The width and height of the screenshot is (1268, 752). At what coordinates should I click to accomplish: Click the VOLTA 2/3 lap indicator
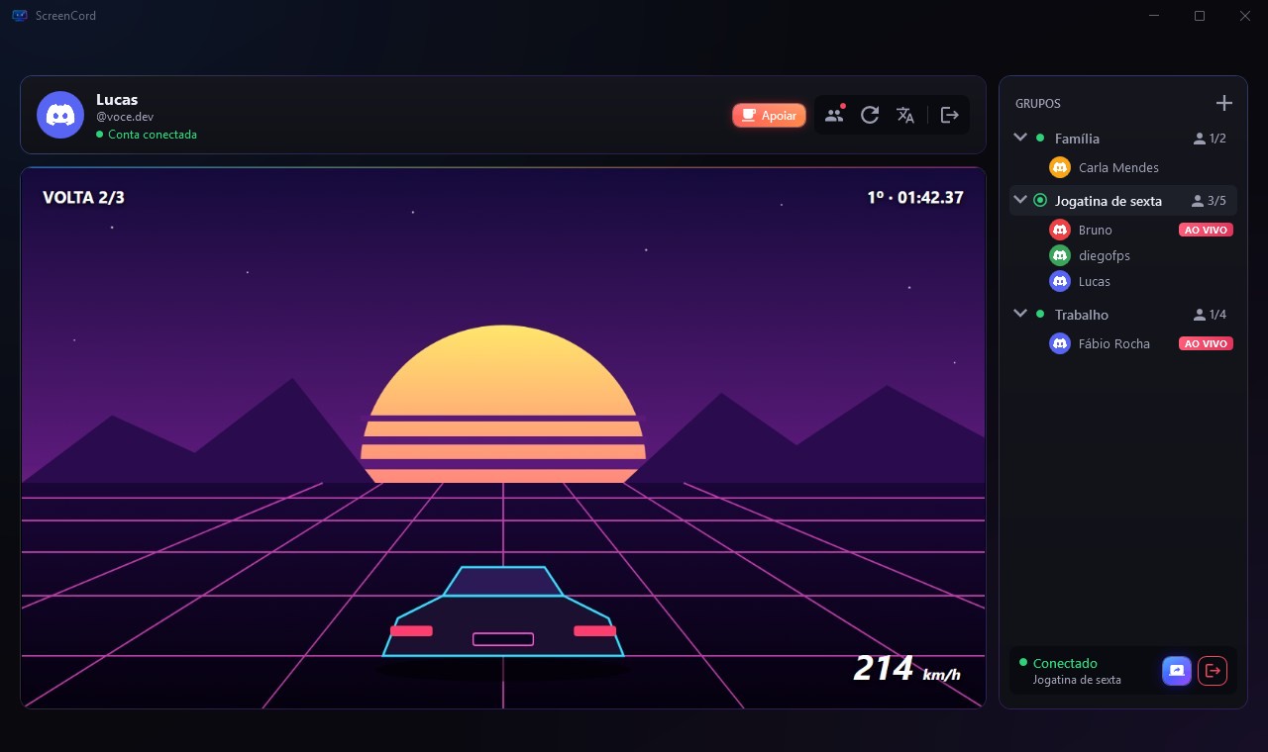pyautogui.click(x=83, y=198)
